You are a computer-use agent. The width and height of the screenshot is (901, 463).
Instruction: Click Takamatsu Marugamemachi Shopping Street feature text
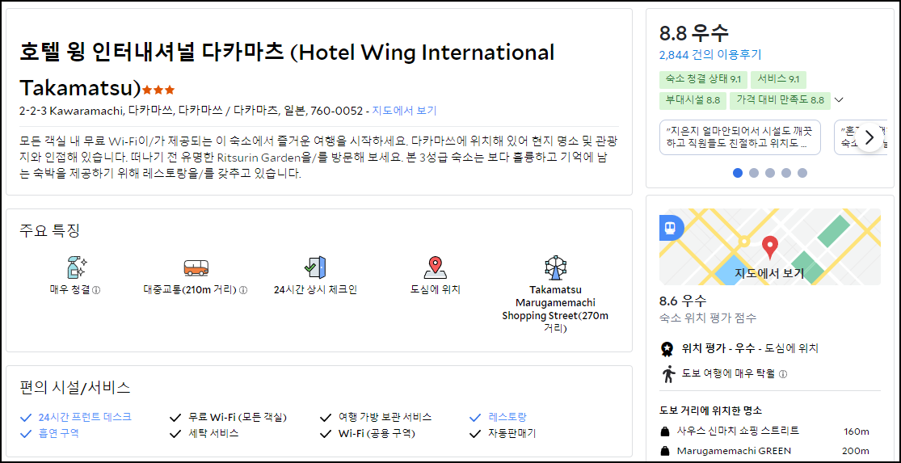pyautogui.click(x=555, y=309)
